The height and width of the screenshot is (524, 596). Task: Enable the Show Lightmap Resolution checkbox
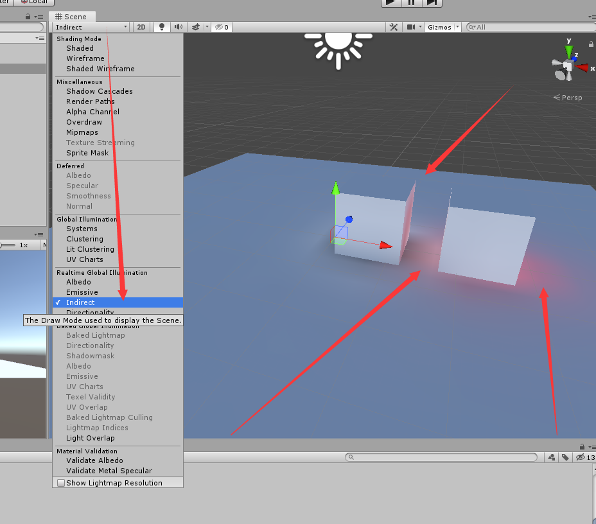[x=61, y=482]
